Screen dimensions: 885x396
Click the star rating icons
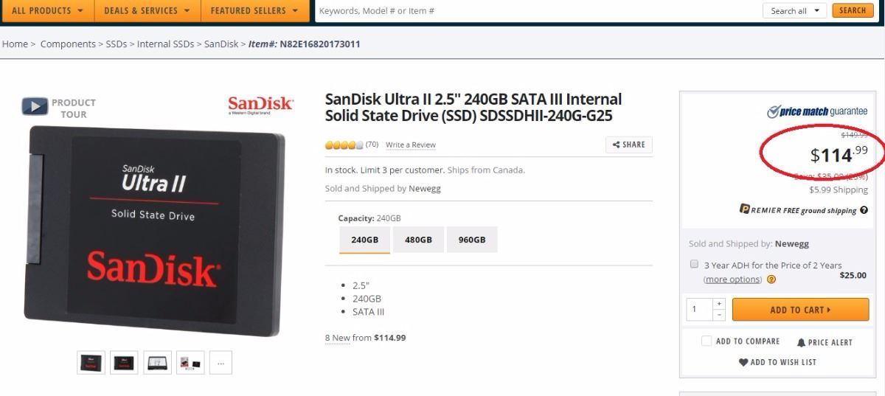click(344, 145)
